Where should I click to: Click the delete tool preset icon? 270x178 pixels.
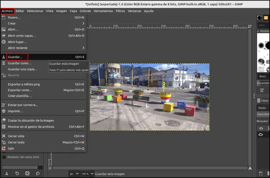tap(27, 173)
